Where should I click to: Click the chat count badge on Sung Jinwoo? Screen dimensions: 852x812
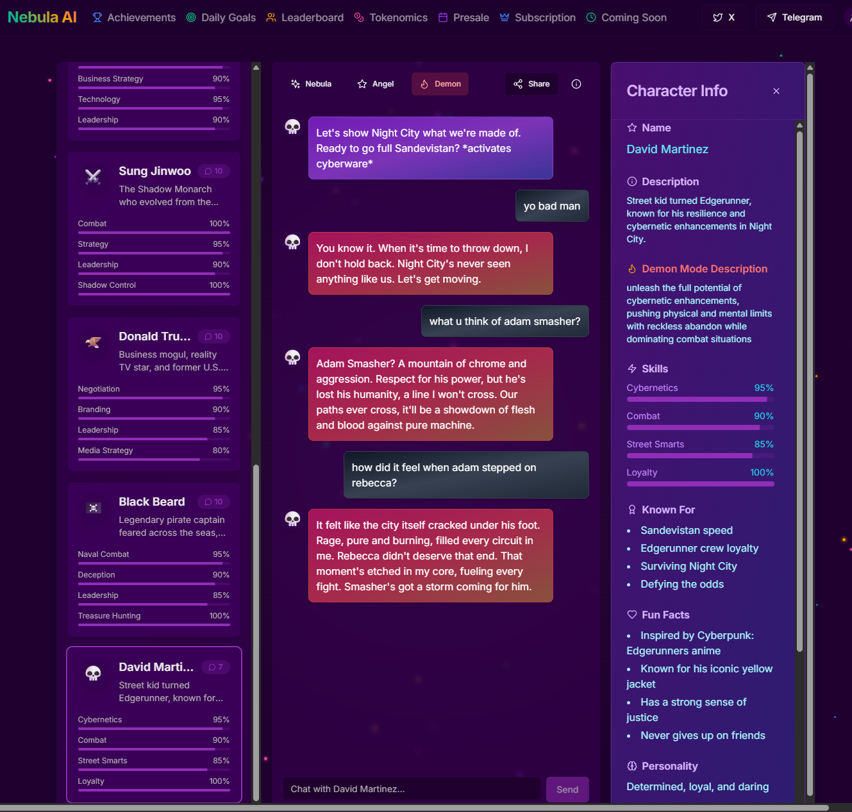coord(213,171)
